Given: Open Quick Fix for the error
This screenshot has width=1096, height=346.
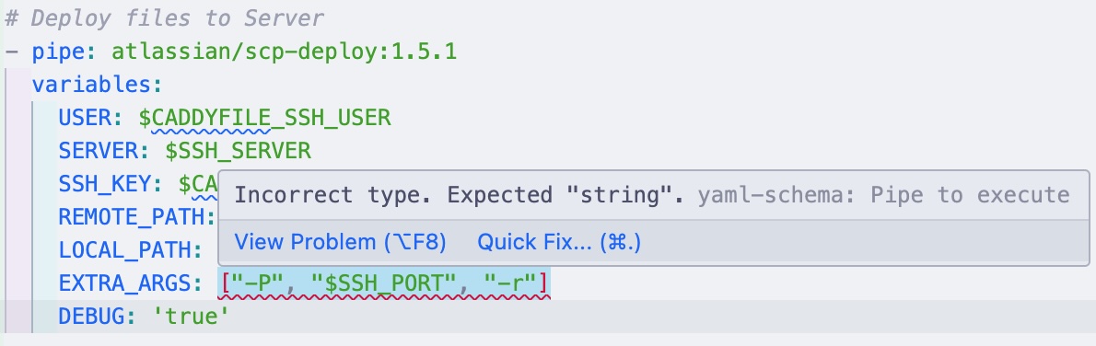Looking at the screenshot, I should tap(558, 242).
